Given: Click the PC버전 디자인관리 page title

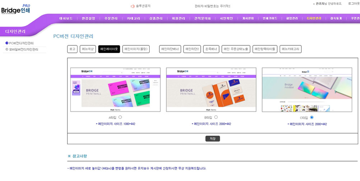Looking at the screenshot, I should [73, 36].
